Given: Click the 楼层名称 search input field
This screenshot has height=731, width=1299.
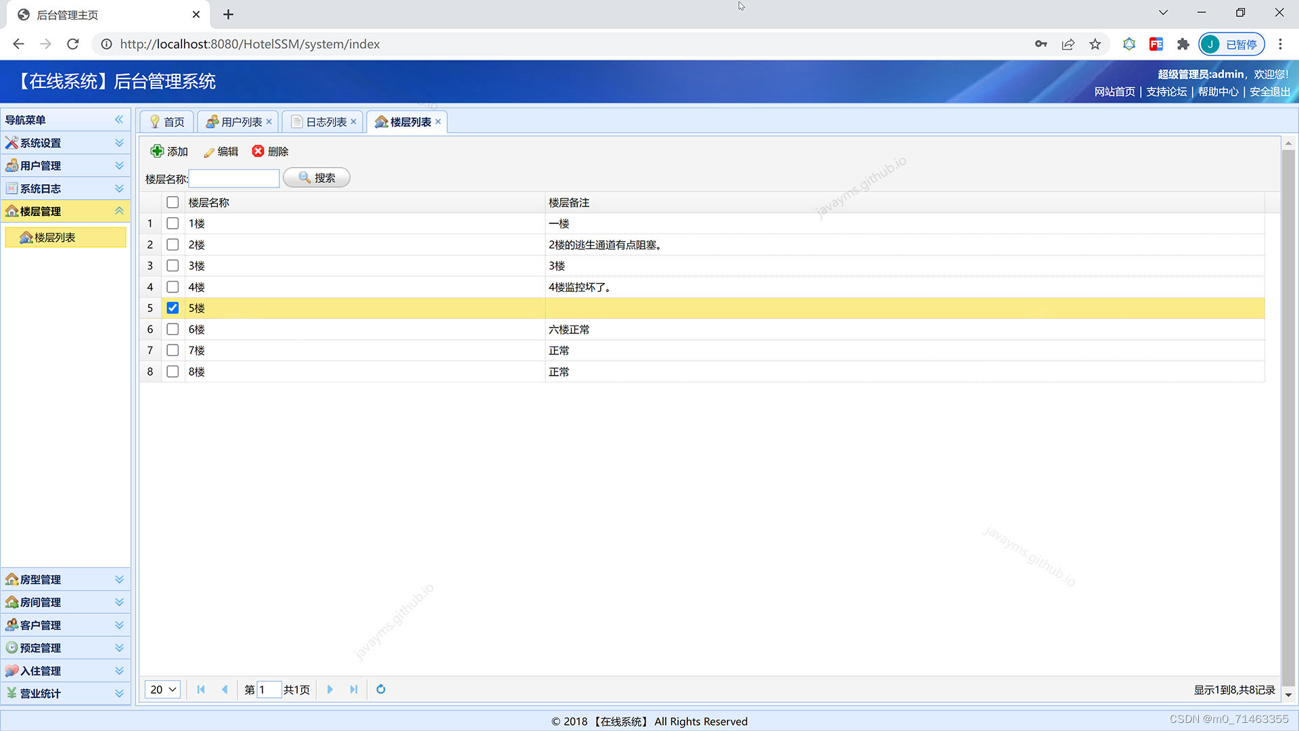Looking at the screenshot, I should [x=234, y=178].
